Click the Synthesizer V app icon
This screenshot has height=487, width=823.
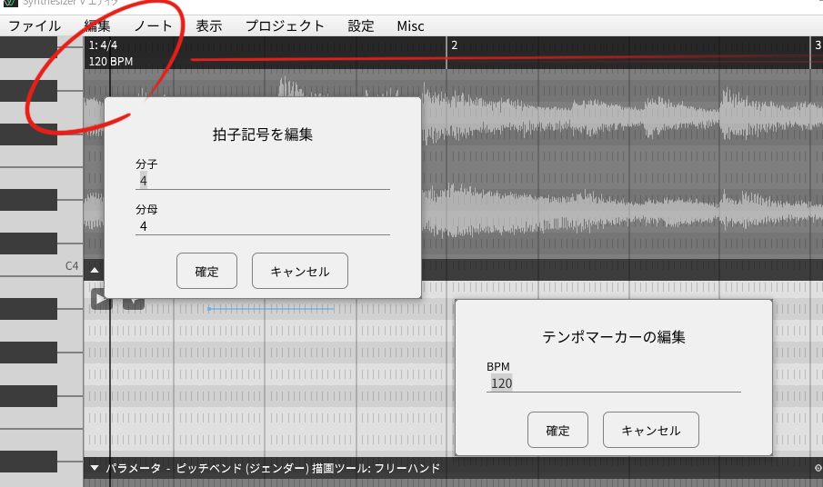(11, 3)
